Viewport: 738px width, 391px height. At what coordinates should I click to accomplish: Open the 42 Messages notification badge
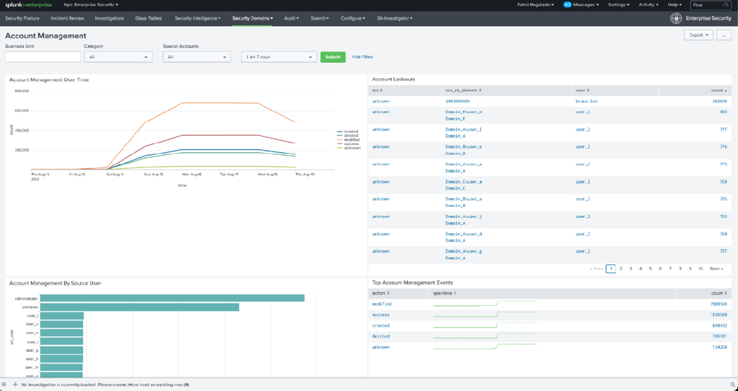coord(566,4)
